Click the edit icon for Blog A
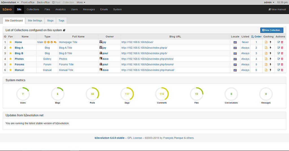Image resolution: width=289 pixels, height=151 pixels. pos(279,48)
